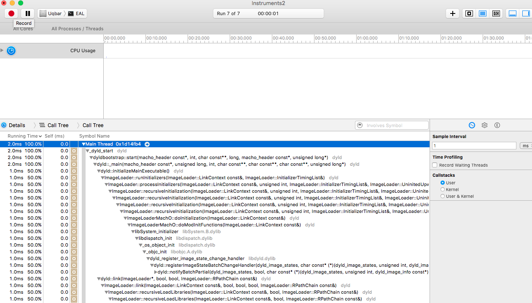This screenshot has height=303, width=532.
Task: Switch to Instruments strategy view
Action: [x=483, y=13]
